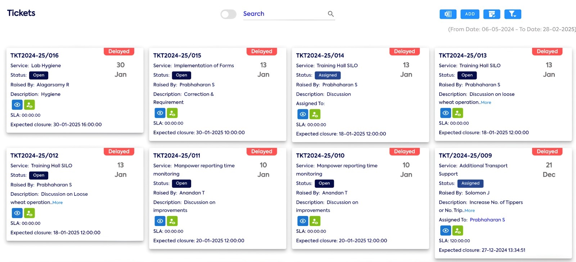Assign user on ticket TKT2024-25/012
576x262 pixels.
pyautogui.click(x=30, y=213)
